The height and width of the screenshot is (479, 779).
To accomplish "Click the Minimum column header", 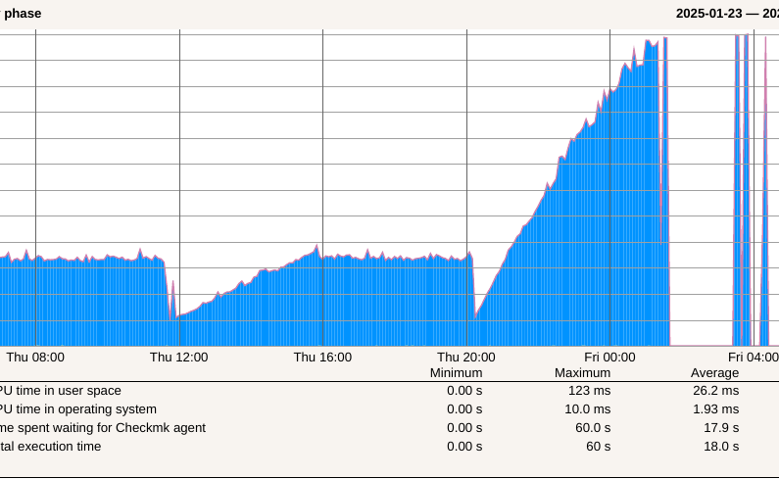I will tap(456, 373).
